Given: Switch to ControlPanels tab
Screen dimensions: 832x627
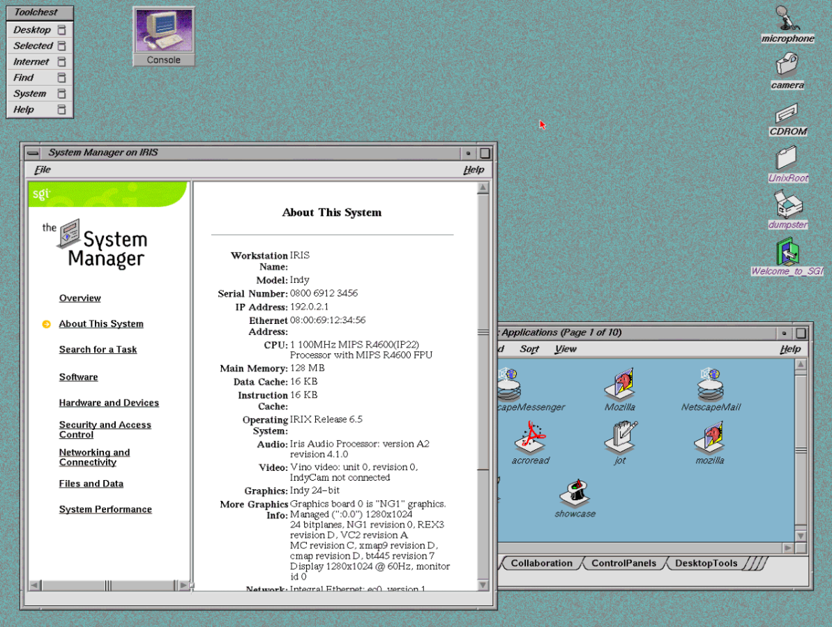Looking at the screenshot, I should 623,564.
